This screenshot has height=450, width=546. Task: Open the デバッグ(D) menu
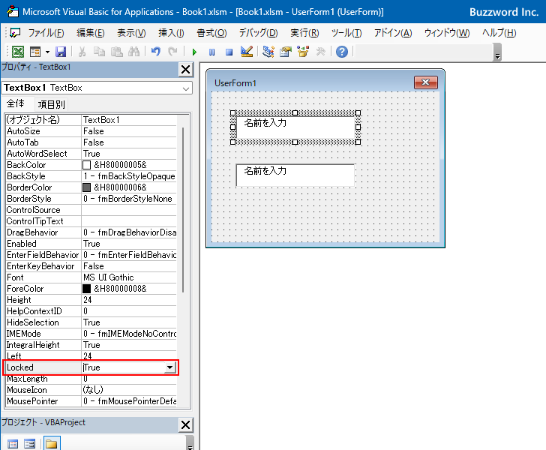point(258,33)
